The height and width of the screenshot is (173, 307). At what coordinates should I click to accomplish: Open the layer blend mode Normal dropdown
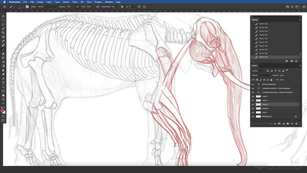click(x=261, y=75)
